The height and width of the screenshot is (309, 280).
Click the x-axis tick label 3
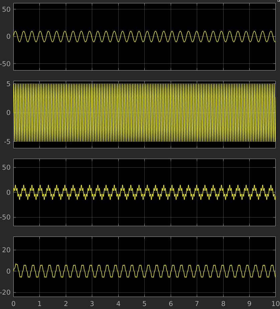(x=92, y=304)
